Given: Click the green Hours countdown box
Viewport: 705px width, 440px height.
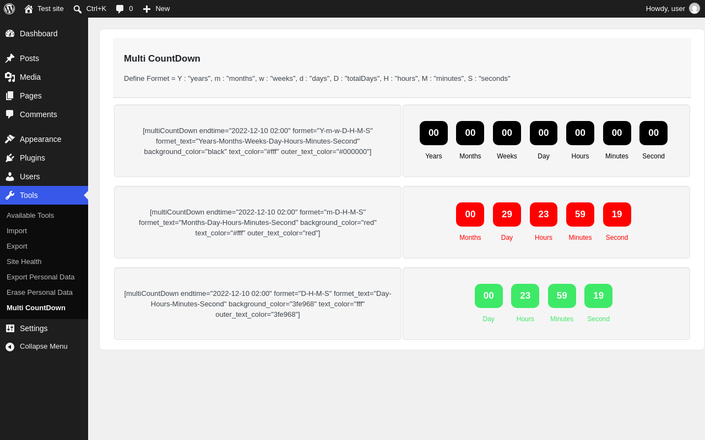Looking at the screenshot, I should [525, 296].
